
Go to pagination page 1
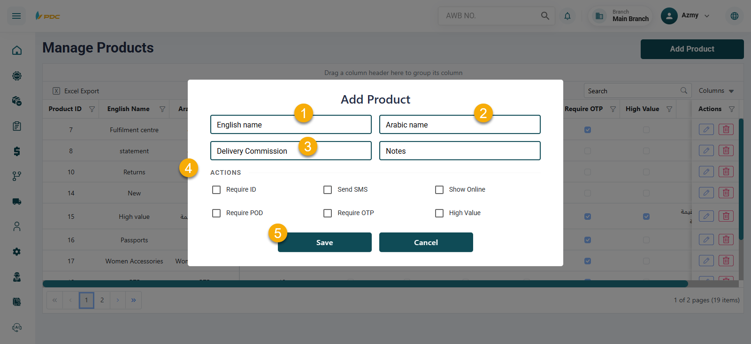tap(86, 300)
